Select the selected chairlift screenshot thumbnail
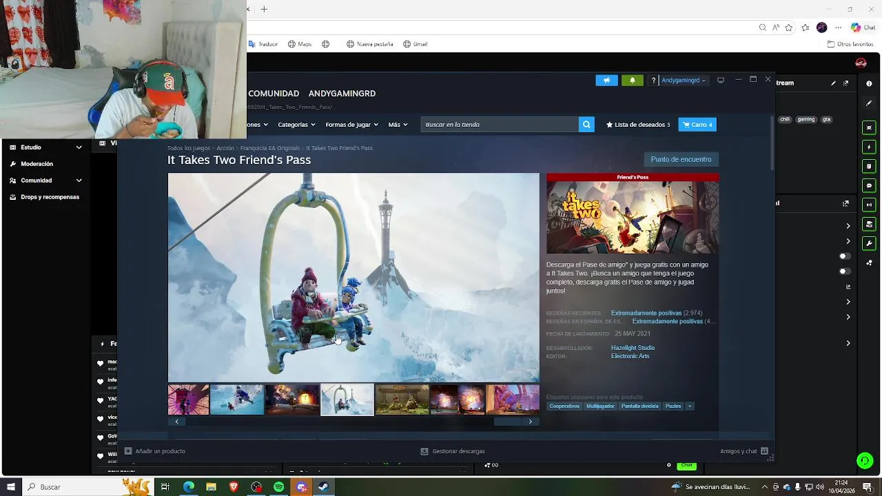Screen dimensions: 882x496 (347, 400)
